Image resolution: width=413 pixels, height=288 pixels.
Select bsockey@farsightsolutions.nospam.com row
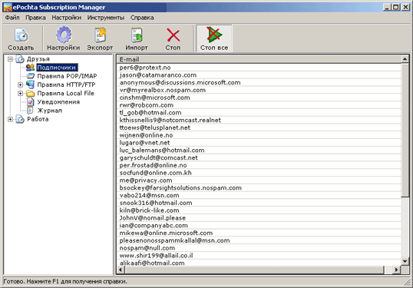point(259,188)
